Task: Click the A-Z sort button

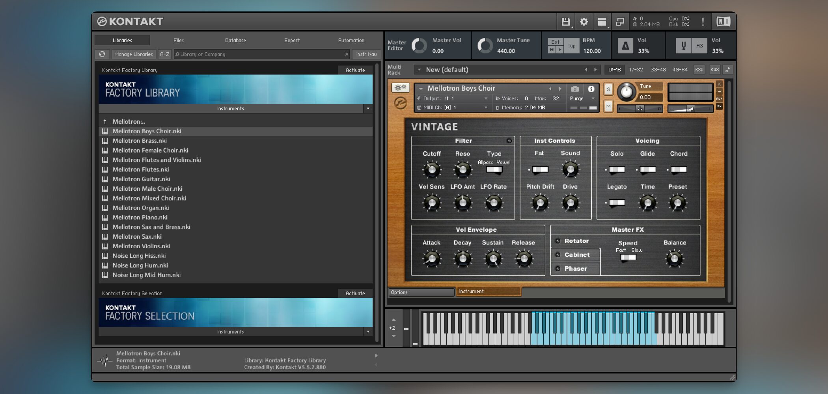Action: pos(165,54)
